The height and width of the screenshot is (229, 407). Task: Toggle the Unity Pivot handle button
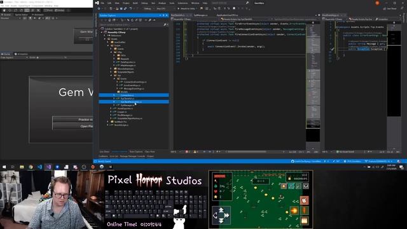coord(48,10)
